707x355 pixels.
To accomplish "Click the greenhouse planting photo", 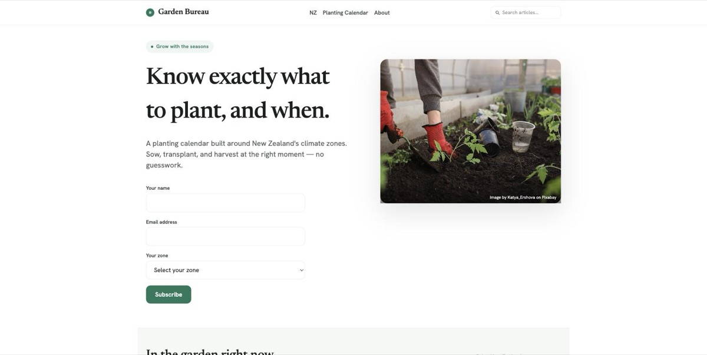I will 470,131.
